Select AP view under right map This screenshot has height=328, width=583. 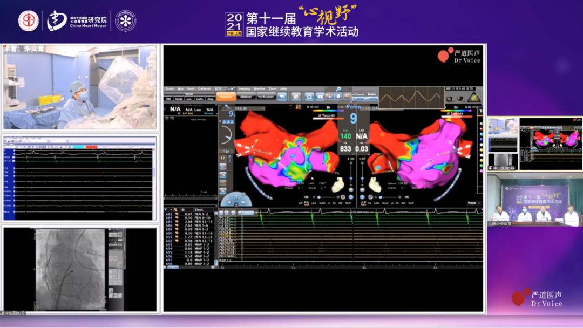coord(363,203)
